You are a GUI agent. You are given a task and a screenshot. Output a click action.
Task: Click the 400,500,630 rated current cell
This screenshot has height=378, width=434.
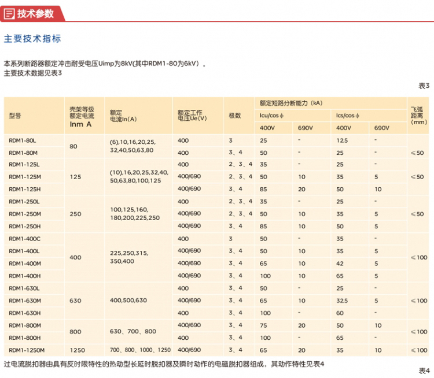(128, 301)
